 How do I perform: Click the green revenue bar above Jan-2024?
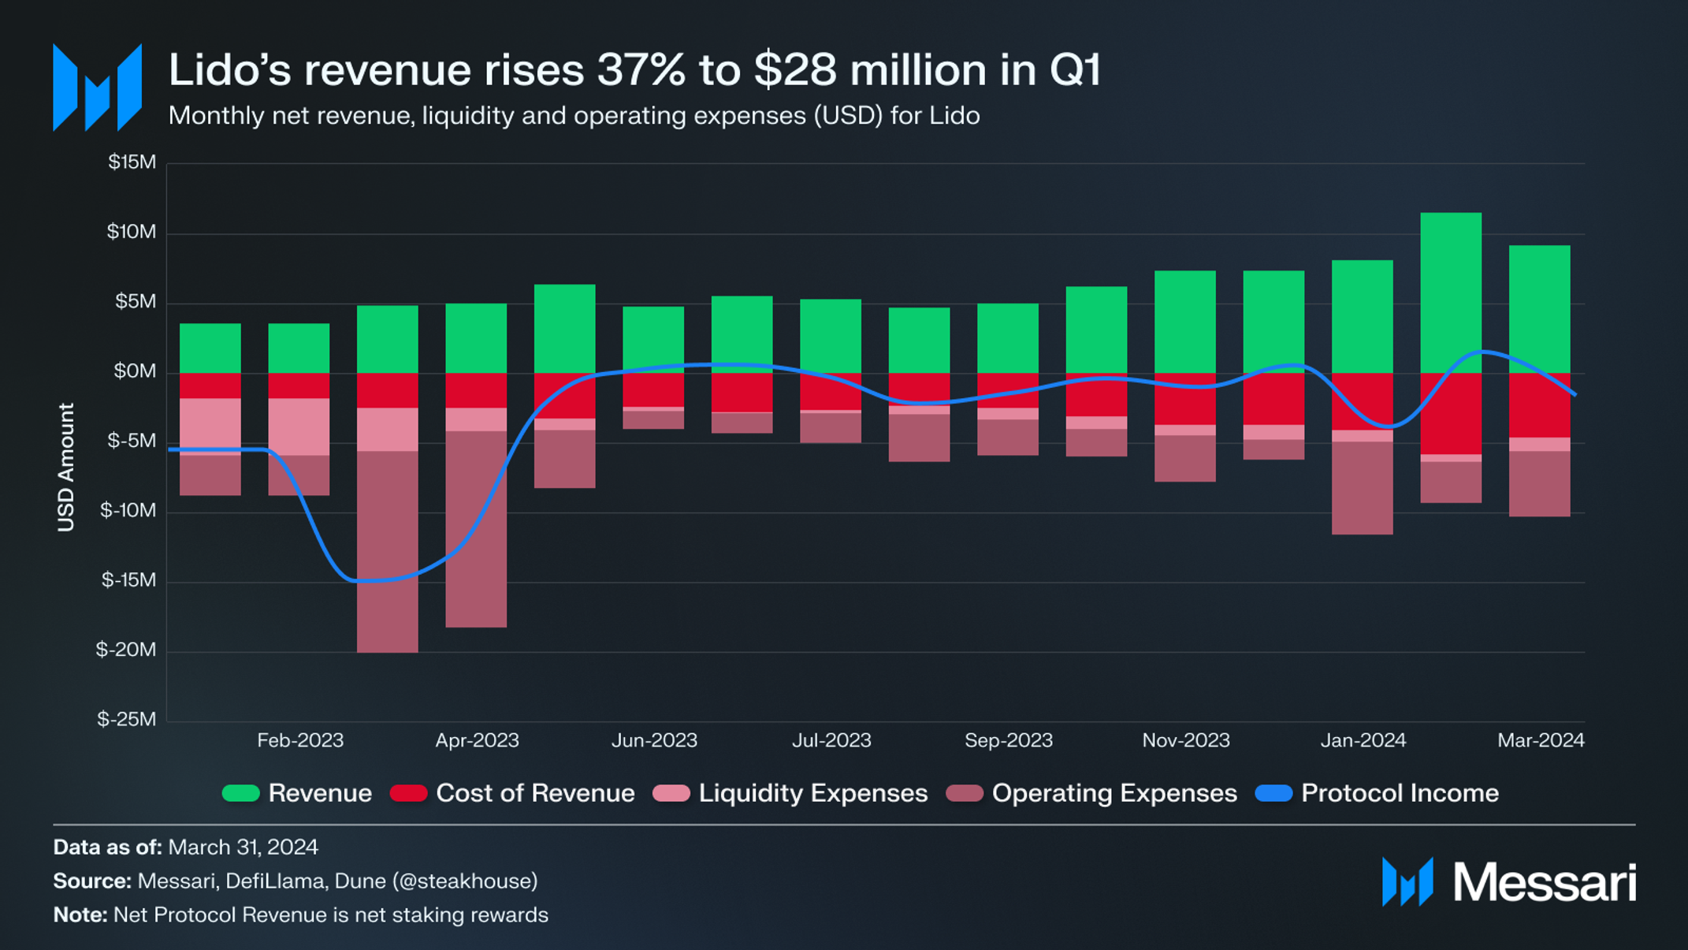click(x=1363, y=316)
